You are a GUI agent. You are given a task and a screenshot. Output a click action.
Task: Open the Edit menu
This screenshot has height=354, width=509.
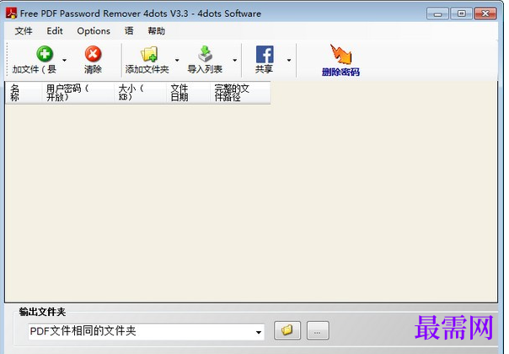(x=55, y=31)
